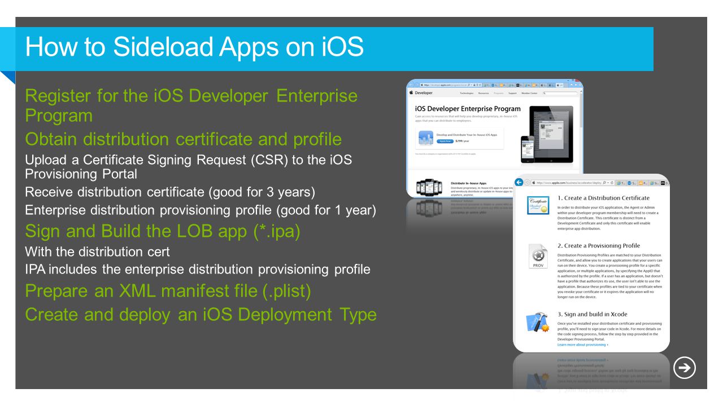
Task: Click 'Sign and Build the LOB app (*.ipa)'
Action: [163, 231]
